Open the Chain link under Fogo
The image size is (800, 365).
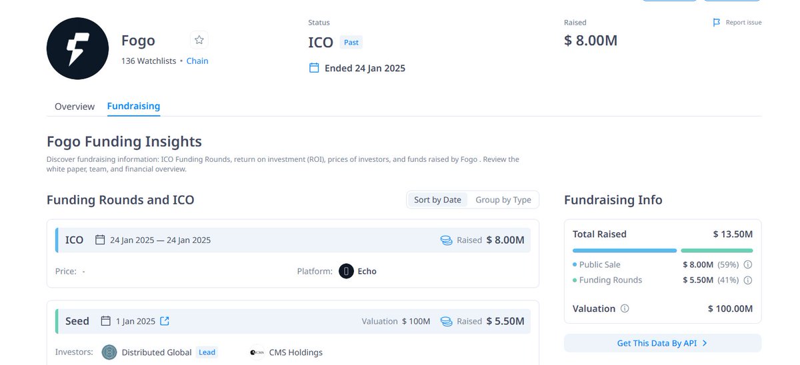point(197,61)
